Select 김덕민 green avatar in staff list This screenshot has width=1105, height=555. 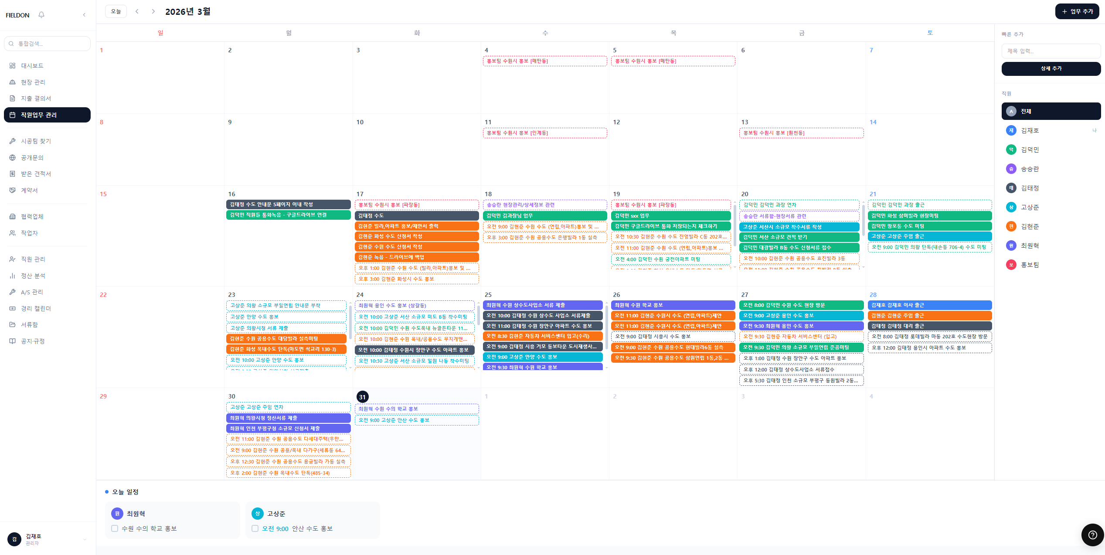(x=1011, y=150)
